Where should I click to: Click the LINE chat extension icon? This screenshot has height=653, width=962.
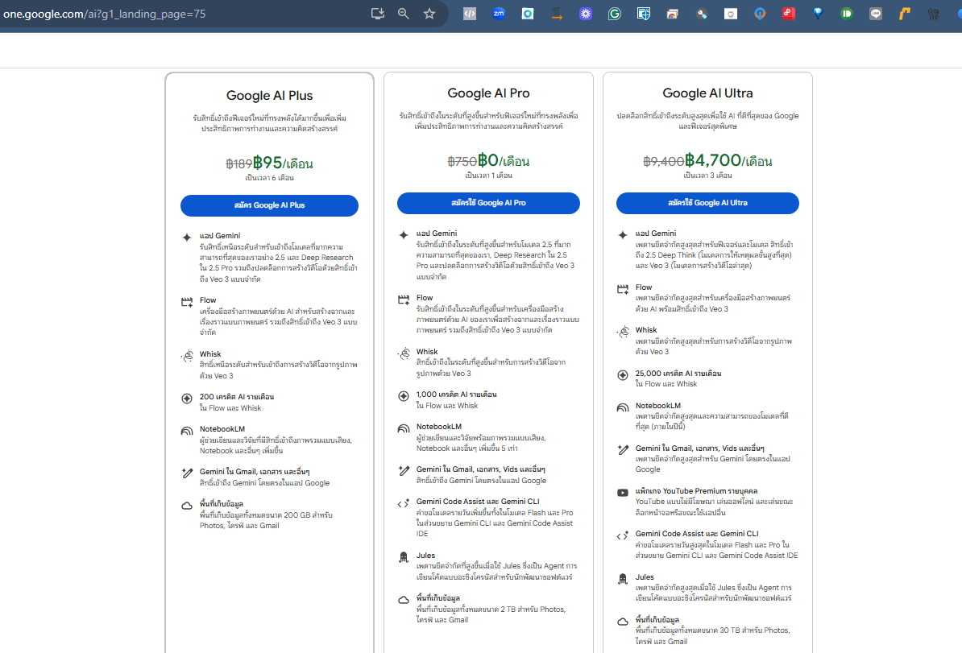[x=876, y=14]
